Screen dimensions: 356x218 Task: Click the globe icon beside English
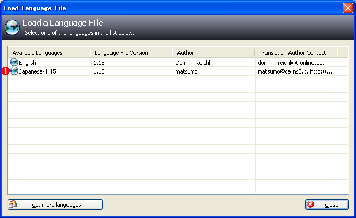(14, 62)
